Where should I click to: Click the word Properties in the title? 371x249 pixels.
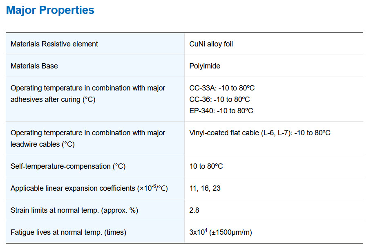click(x=67, y=10)
